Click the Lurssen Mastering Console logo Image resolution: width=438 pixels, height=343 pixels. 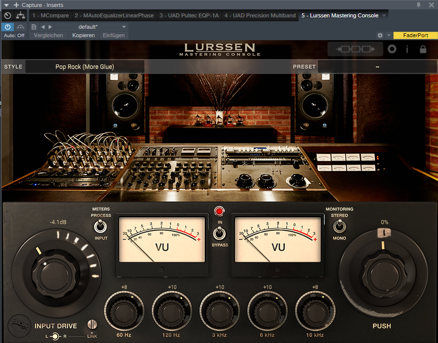coord(220,50)
